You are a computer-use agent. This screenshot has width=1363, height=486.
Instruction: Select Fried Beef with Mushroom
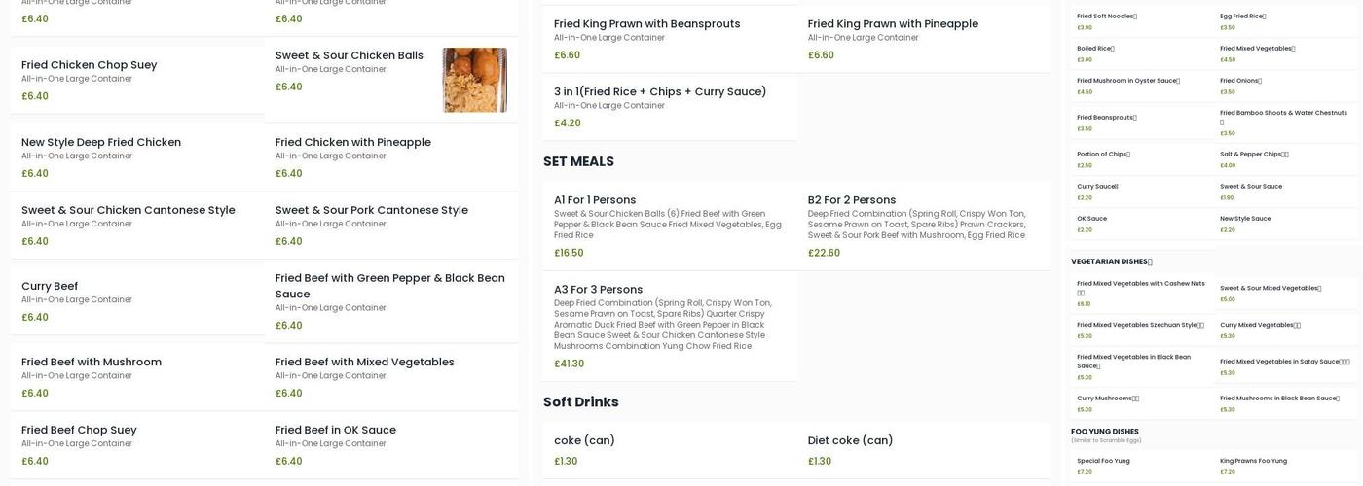[x=92, y=363]
